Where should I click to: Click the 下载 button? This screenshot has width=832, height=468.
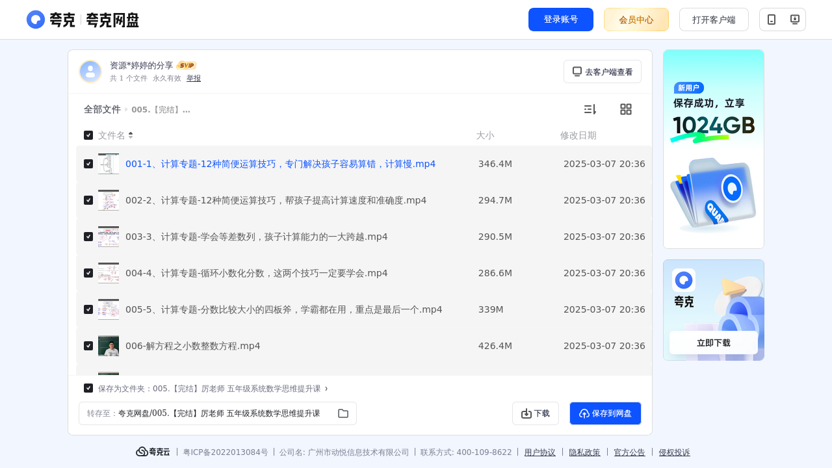[536, 413]
